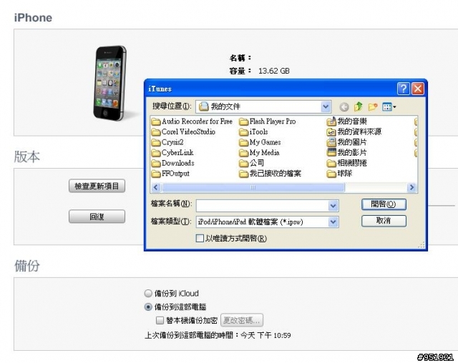Click the 13.62 GB capacity value
Image resolution: width=458 pixels, height=363 pixels.
pos(273,71)
